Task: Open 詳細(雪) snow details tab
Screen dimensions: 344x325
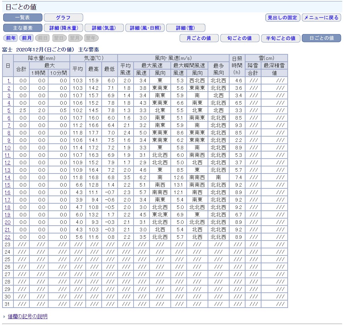Action: click(186, 28)
